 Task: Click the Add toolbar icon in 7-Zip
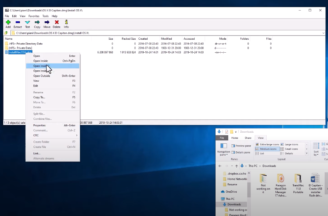[x=8, y=24]
